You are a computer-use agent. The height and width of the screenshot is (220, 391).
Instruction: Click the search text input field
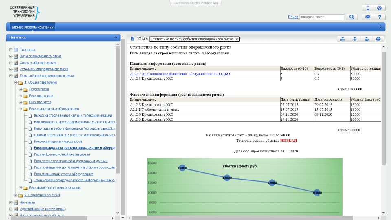pos(321,17)
